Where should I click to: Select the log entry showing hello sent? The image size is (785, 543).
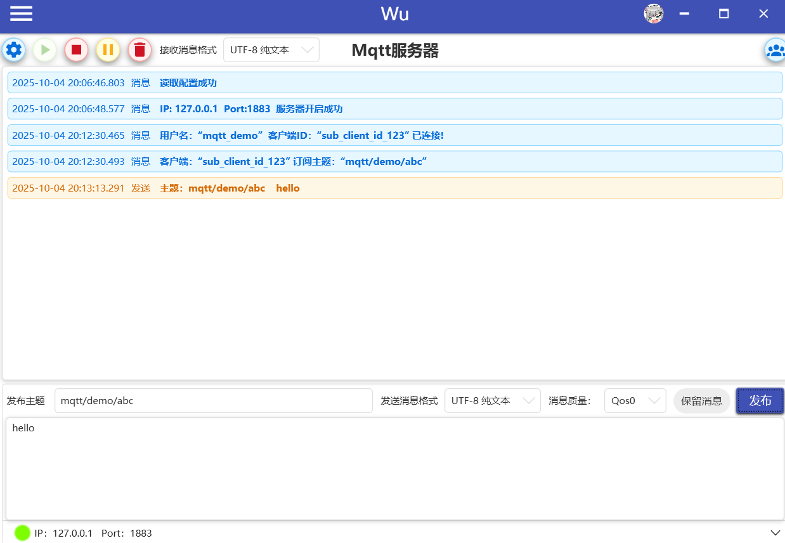click(x=393, y=188)
